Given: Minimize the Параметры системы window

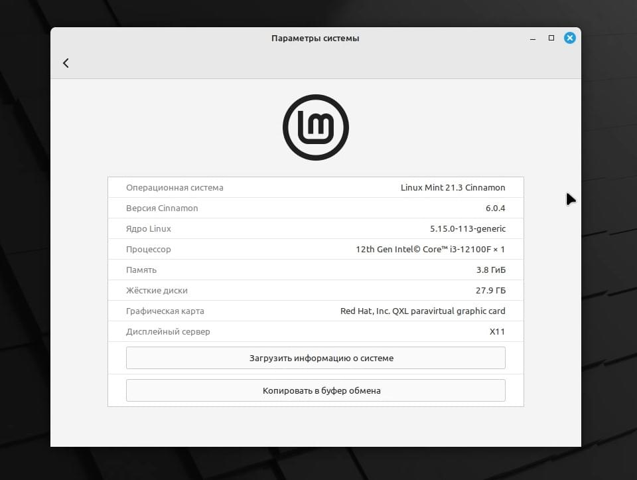Looking at the screenshot, I should 533,39.
